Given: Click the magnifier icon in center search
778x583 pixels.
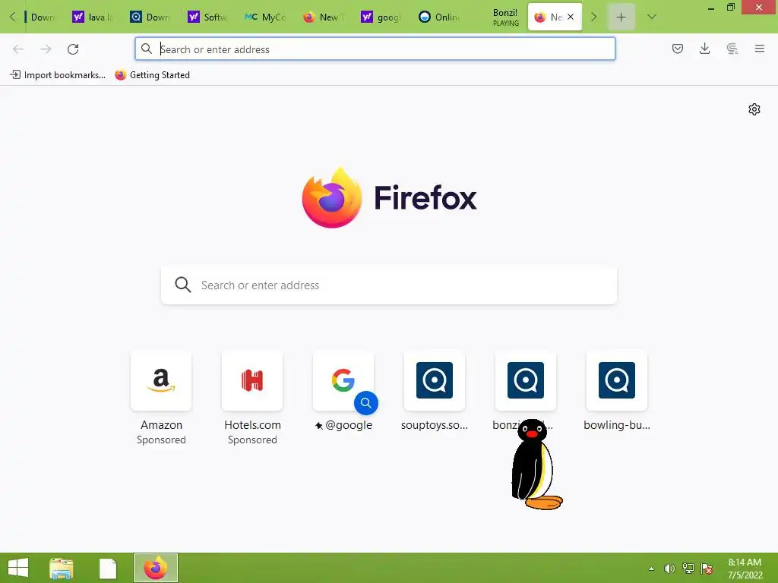Looking at the screenshot, I should pos(182,285).
